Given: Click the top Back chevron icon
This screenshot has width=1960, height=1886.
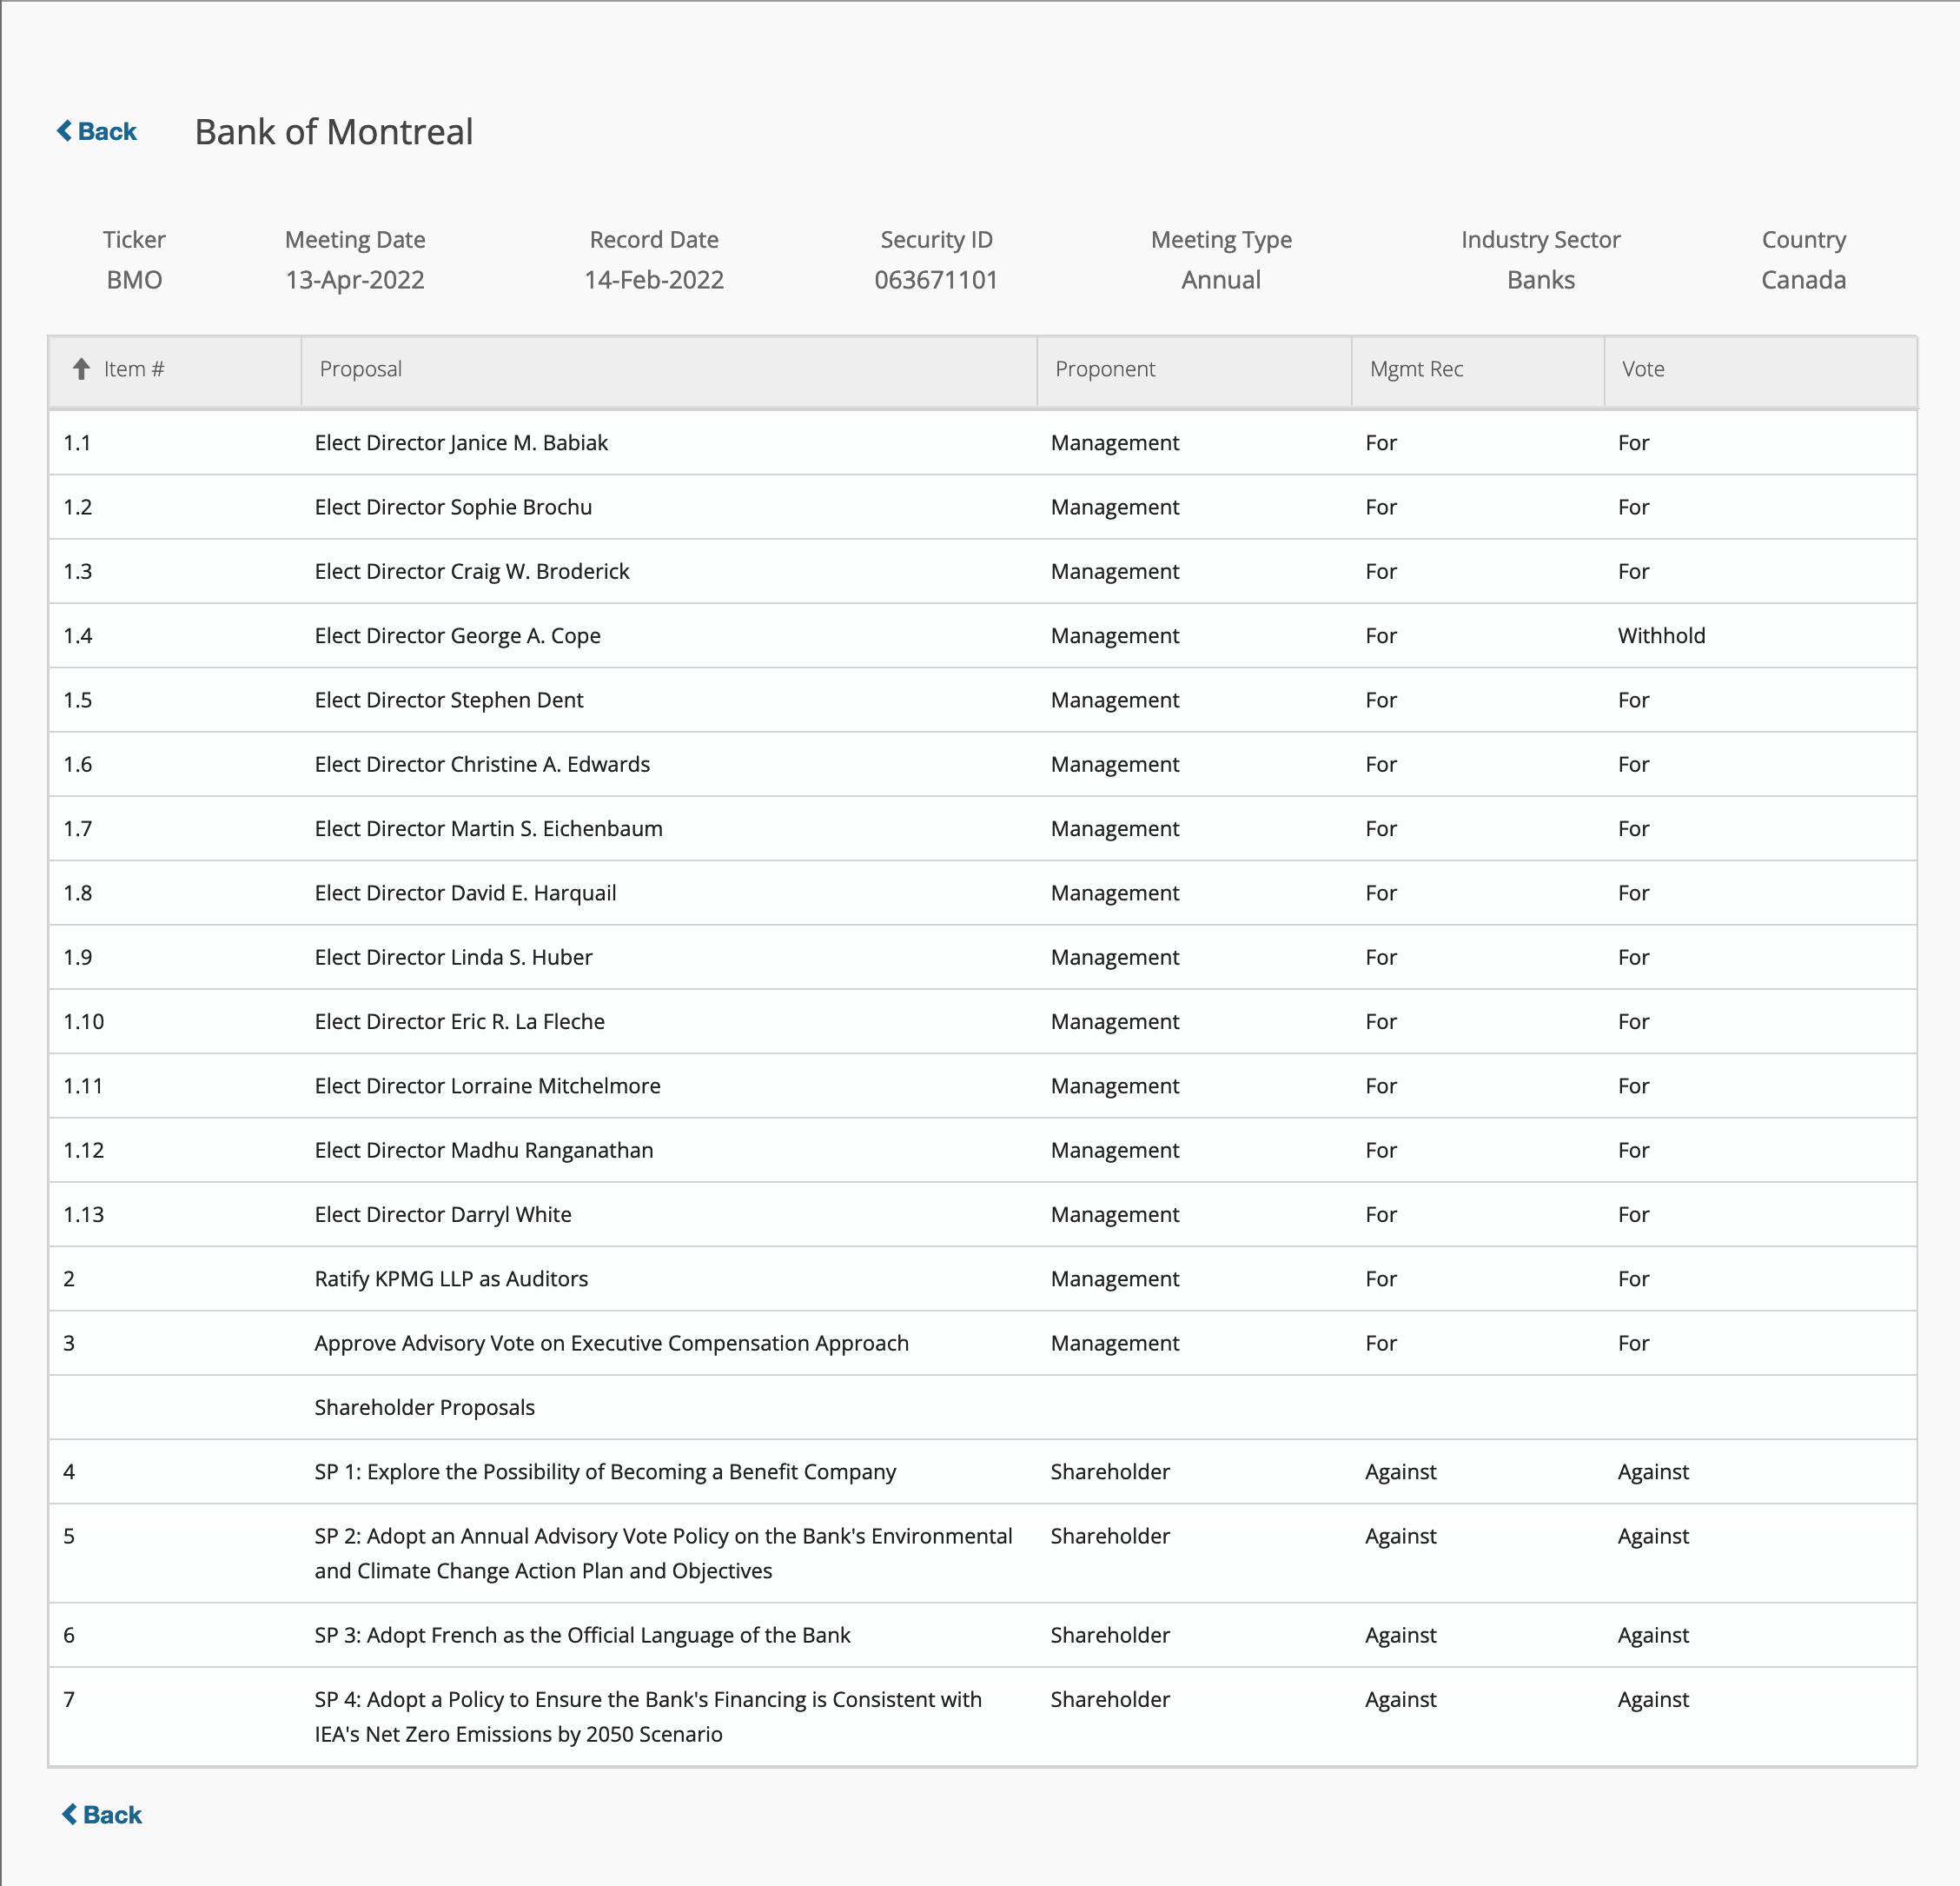Looking at the screenshot, I should click(64, 131).
